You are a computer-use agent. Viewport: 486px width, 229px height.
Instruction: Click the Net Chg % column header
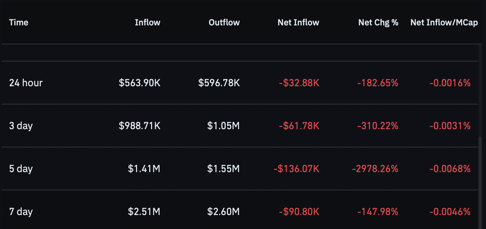pyautogui.click(x=378, y=23)
